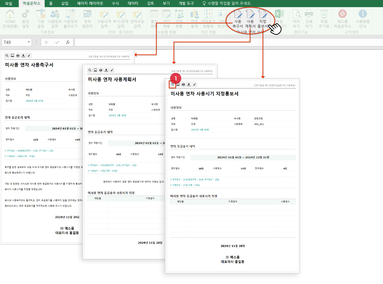The height and width of the screenshot is (284, 383).
Task: Open 예스폼 엑셀공작소 ribbon button
Action: (x=343, y=19)
